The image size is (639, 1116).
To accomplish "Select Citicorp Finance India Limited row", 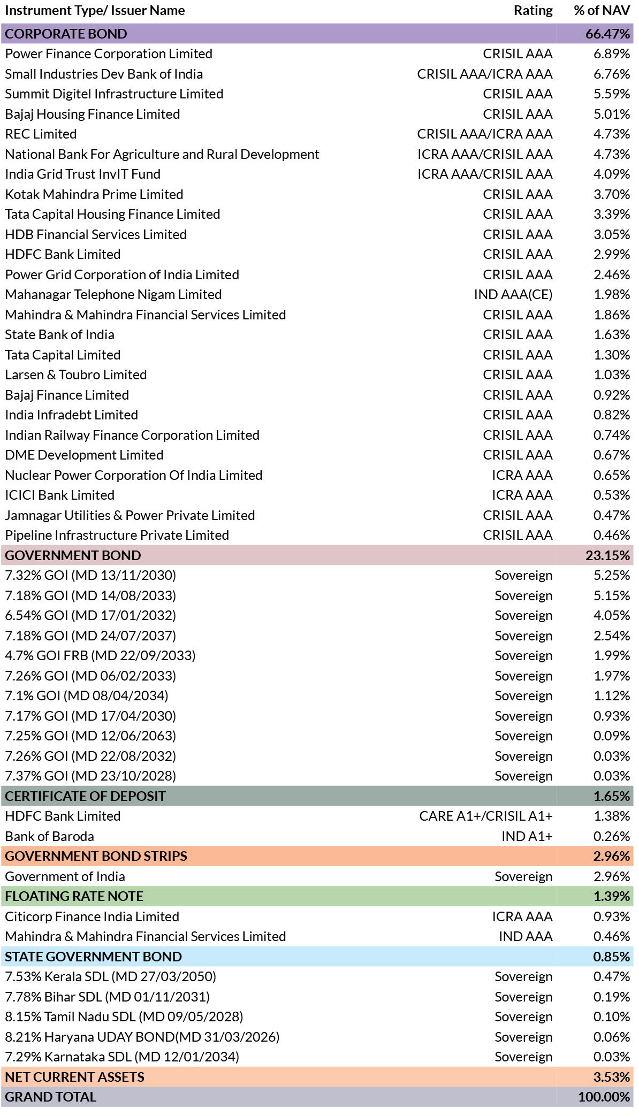I will coord(317,916).
